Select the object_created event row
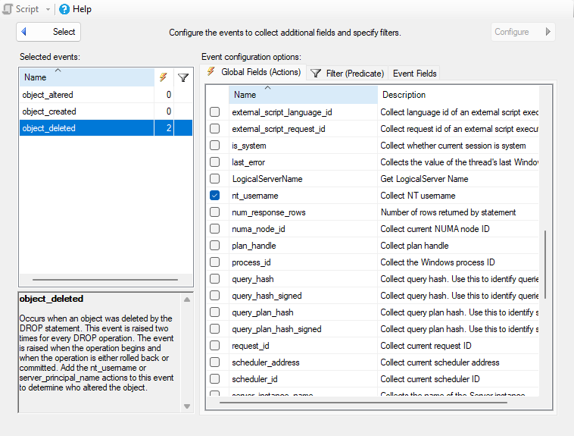The height and width of the screenshot is (436, 574). coord(106,111)
